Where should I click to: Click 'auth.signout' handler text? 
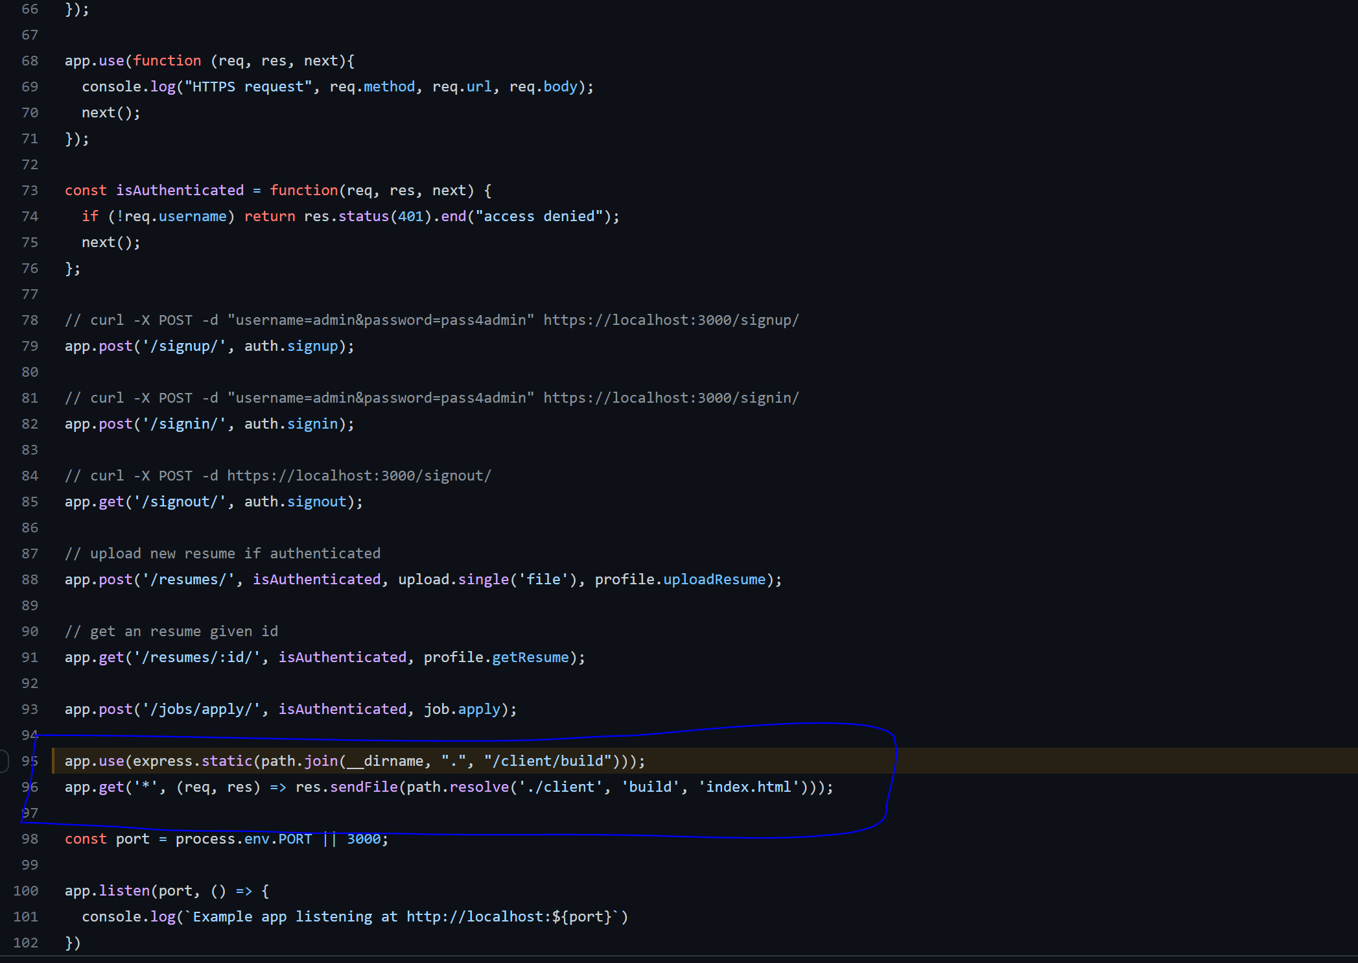tap(296, 502)
